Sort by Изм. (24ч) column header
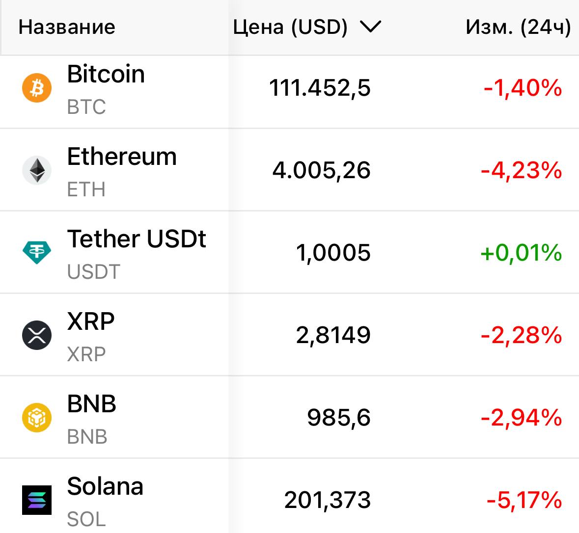Viewport: 579px width, 533px height. click(x=518, y=27)
